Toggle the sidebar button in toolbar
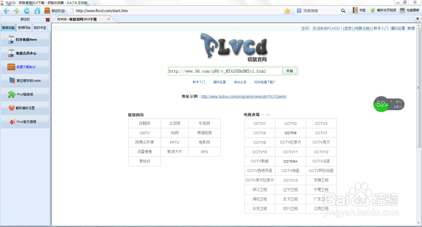Viewport: 422px width, 227px height. point(55,11)
